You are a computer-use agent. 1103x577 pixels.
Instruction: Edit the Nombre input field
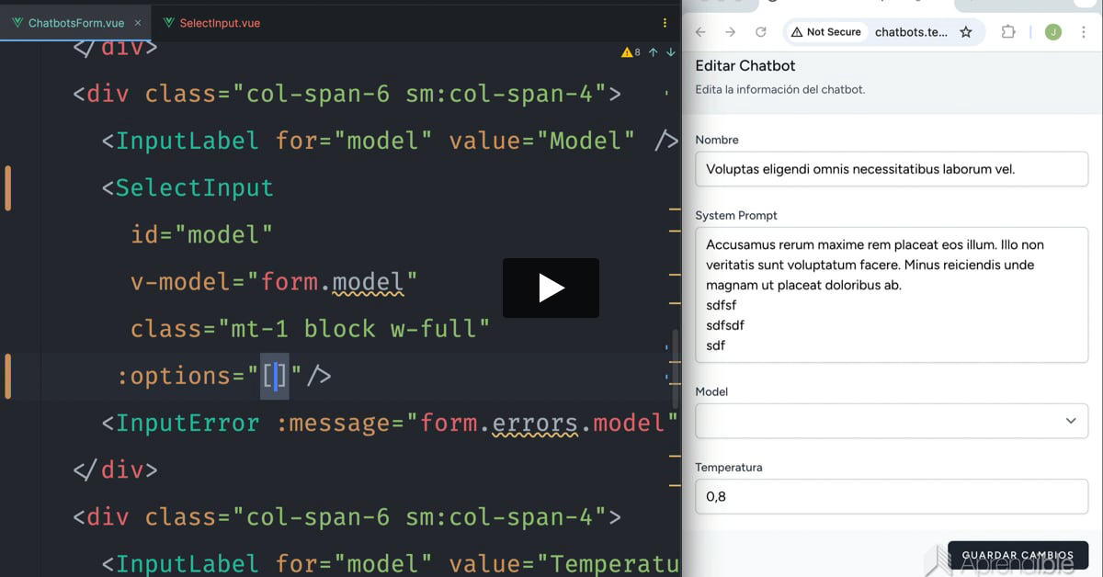(x=892, y=169)
